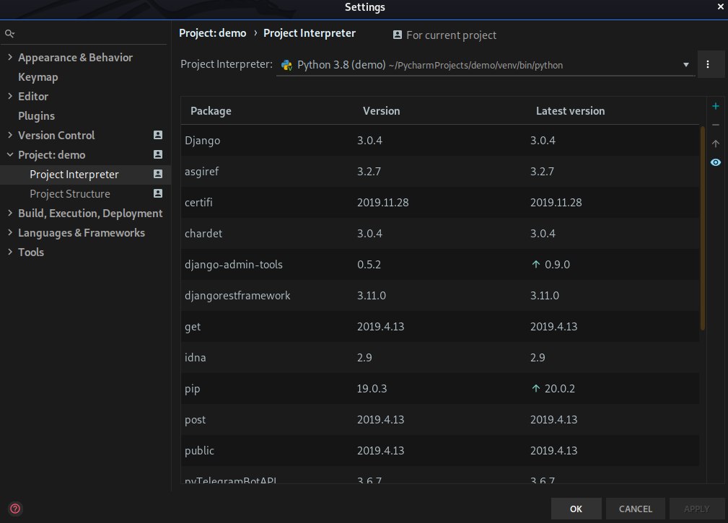Image resolution: width=728 pixels, height=523 pixels.
Task: Click the For current project label
Action: click(x=451, y=35)
